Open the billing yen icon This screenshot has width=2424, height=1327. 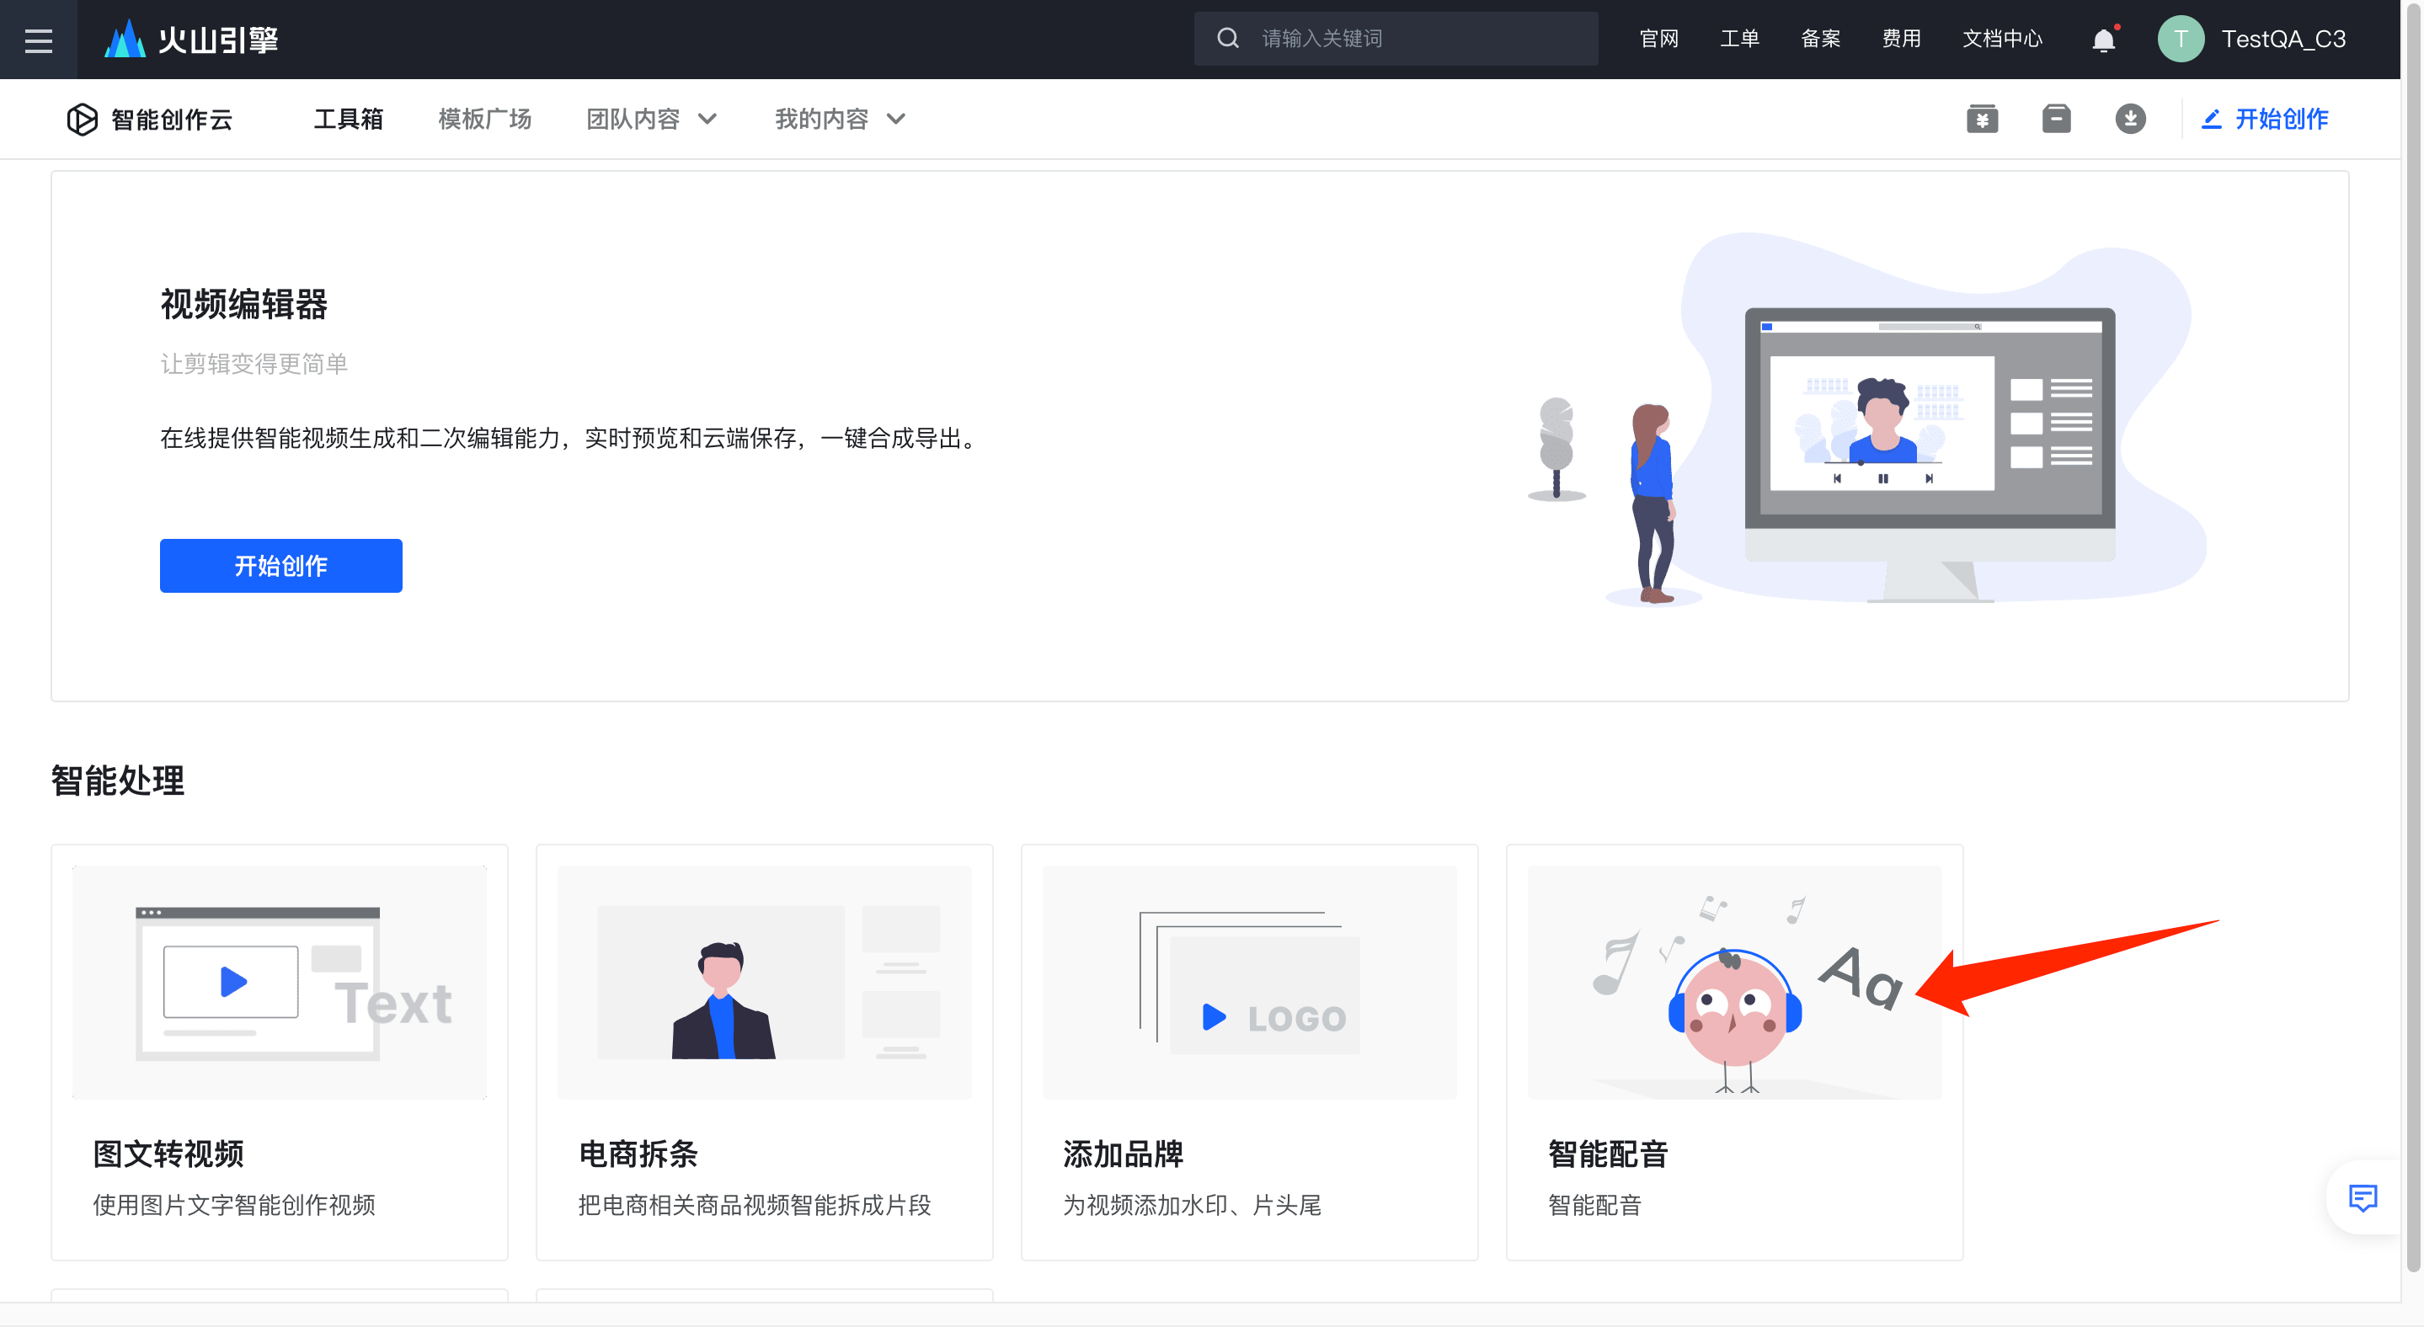tap(1982, 120)
